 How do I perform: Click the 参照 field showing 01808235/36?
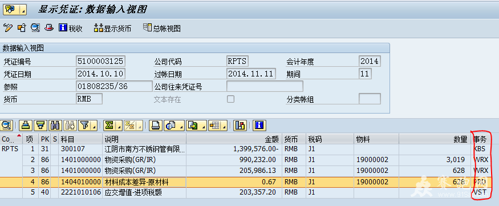(x=115, y=86)
